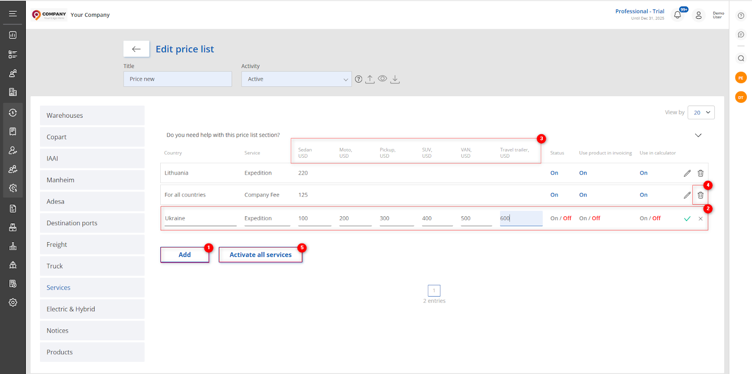Toggle Status On for the Lithuania row
Viewport: 752px width, 374px height.
click(554, 173)
